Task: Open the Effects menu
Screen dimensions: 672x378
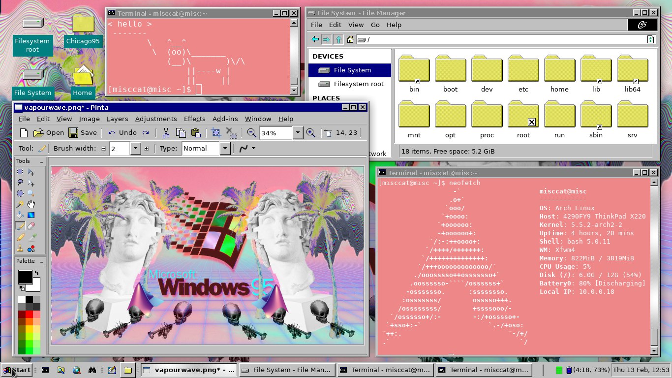Action: coord(195,119)
